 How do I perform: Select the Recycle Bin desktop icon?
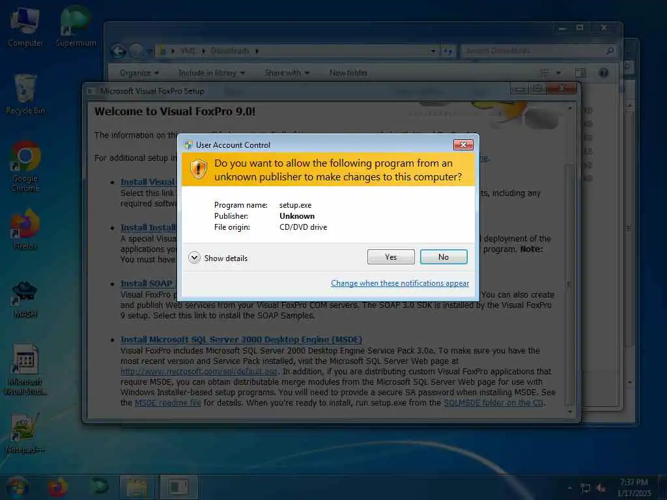(x=25, y=94)
